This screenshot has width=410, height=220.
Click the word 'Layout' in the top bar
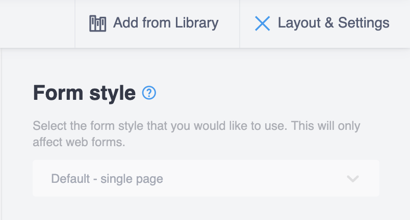coord(299,23)
